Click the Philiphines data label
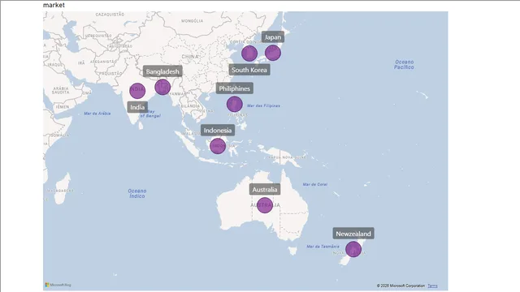520x292 pixels. click(235, 88)
